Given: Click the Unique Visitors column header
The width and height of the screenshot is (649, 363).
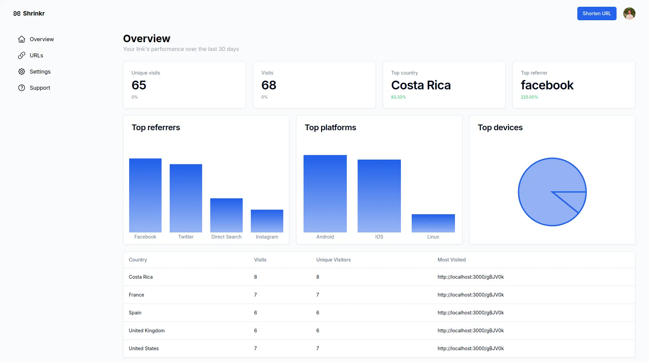Looking at the screenshot, I should [x=333, y=260].
